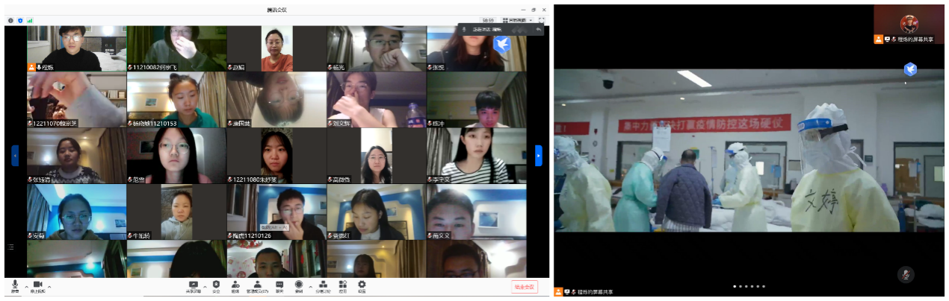Go to next page of video tiles
Viewport: 949px width, 301px height.
click(539, 156)
